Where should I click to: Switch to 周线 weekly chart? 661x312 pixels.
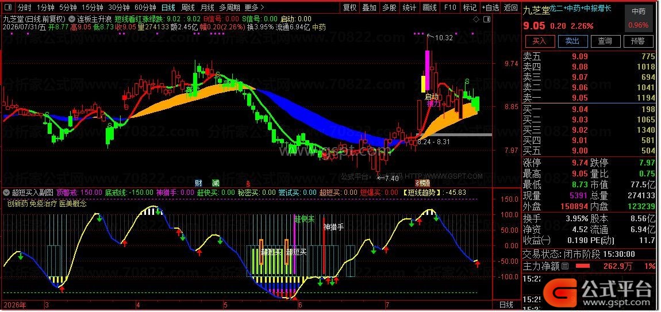coord(187,7)
